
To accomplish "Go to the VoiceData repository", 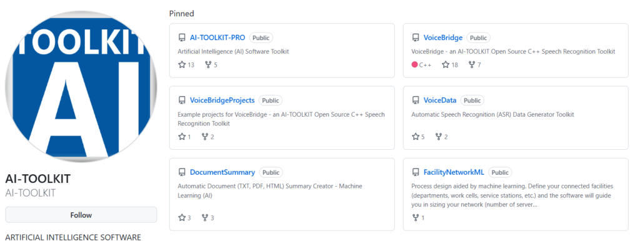I will pos(440,101).
